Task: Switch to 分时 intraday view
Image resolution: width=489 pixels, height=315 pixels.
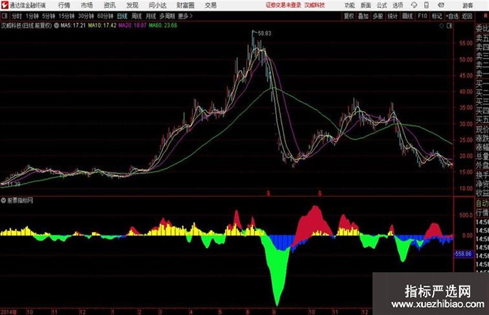Action: pyautogui.click(x=17, y=16)
